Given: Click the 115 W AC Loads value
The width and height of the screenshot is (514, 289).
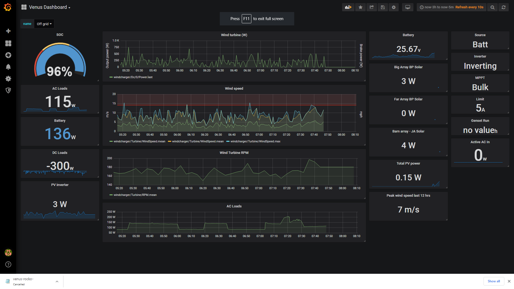Looking at the screenshot, I should pos(60,102).
